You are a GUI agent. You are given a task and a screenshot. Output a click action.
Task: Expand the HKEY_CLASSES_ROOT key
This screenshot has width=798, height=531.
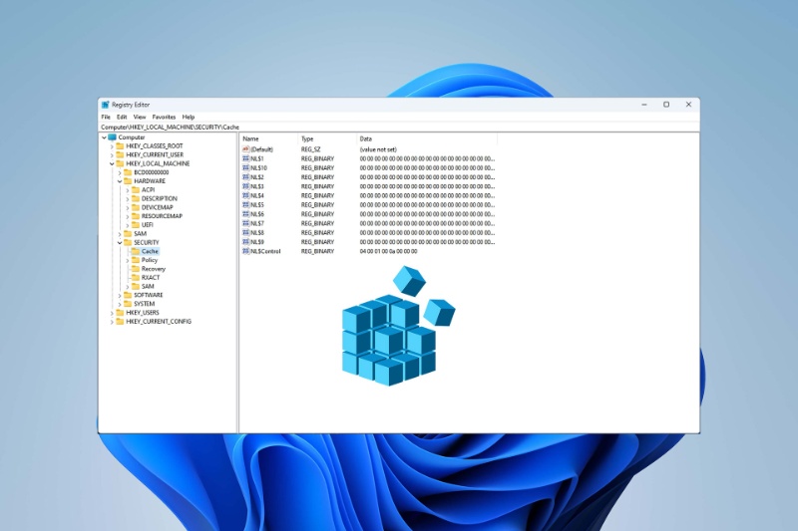pyautogui.click(x=112, y=146)
